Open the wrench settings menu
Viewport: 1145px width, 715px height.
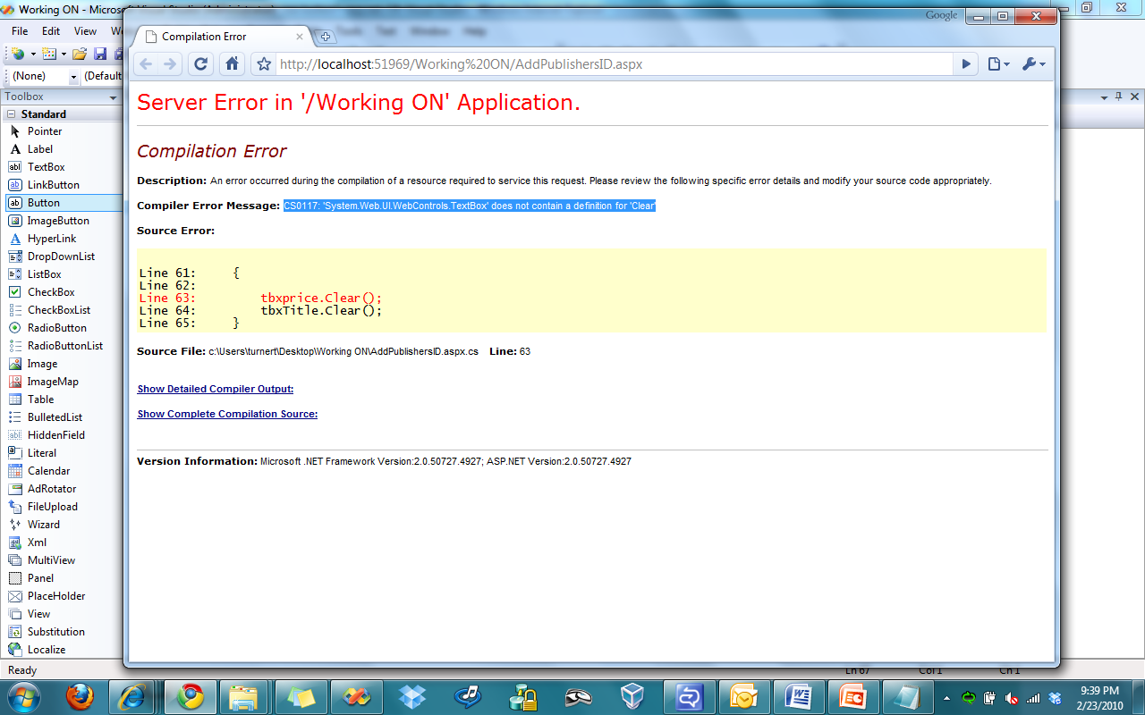[x=1032, y=64]
